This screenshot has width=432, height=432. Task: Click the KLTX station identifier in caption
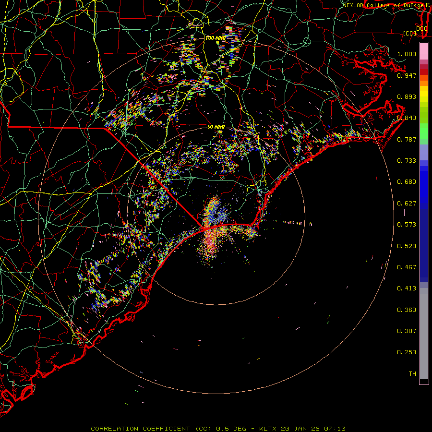point(267,429)
